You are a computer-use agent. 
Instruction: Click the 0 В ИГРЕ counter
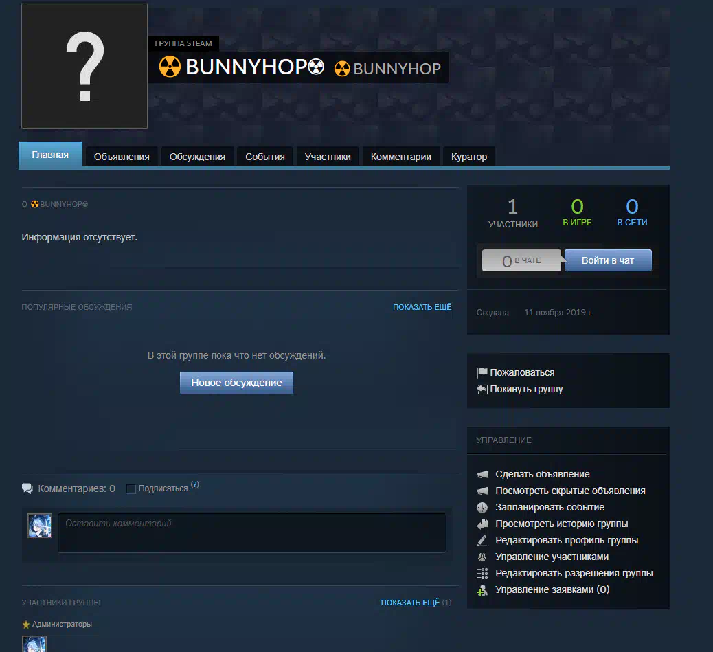[x=577, y=212]
